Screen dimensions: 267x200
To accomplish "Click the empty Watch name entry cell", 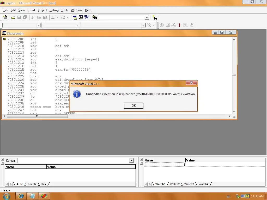I will coord(165,165).
